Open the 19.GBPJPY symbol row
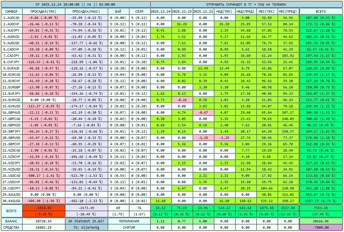344x232 pixels. coord(11,132)
